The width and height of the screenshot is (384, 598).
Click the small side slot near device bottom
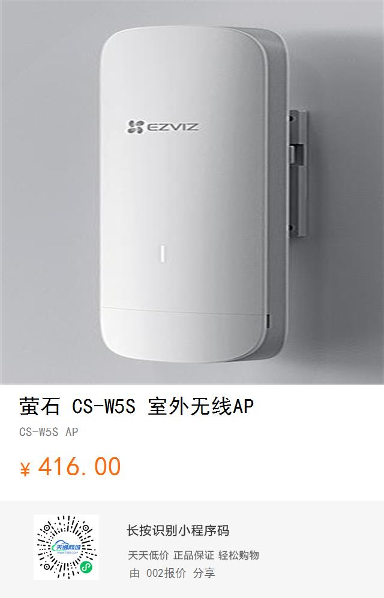coord(268,321)
